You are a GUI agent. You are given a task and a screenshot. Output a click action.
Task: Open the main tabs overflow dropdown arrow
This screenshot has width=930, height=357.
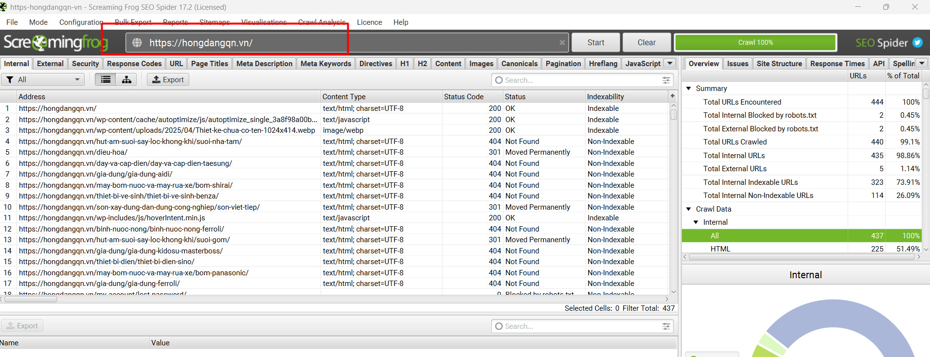670,63
